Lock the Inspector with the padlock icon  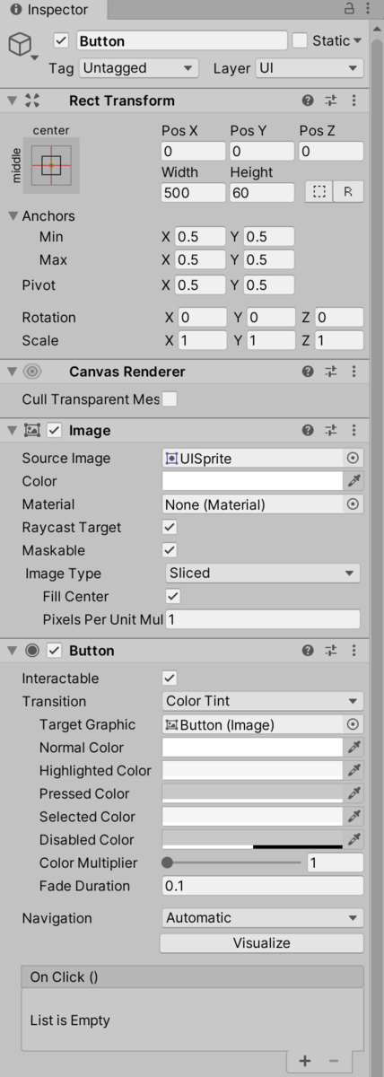tap(349, 9)
